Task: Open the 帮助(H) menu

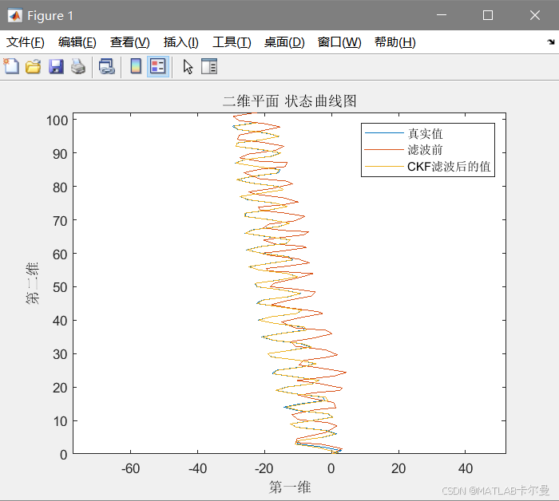Action: pos(395,42)
